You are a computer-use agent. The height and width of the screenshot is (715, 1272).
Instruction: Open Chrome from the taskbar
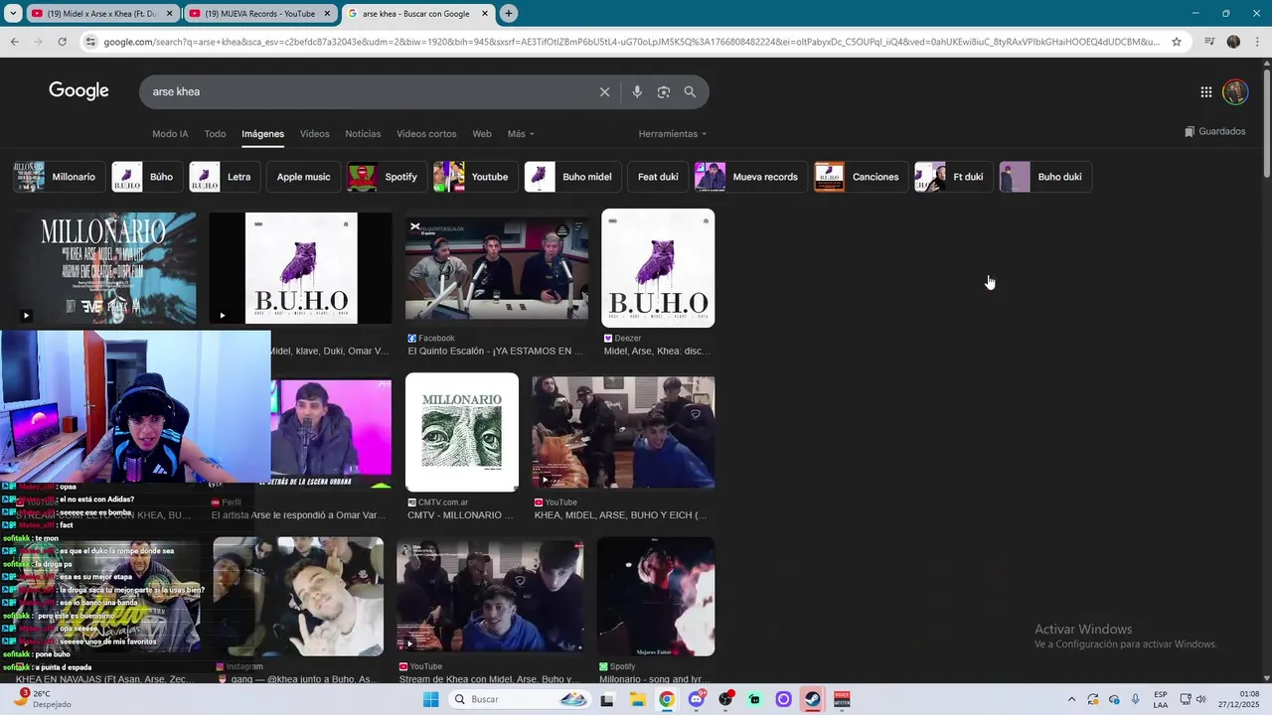point(667,699)
